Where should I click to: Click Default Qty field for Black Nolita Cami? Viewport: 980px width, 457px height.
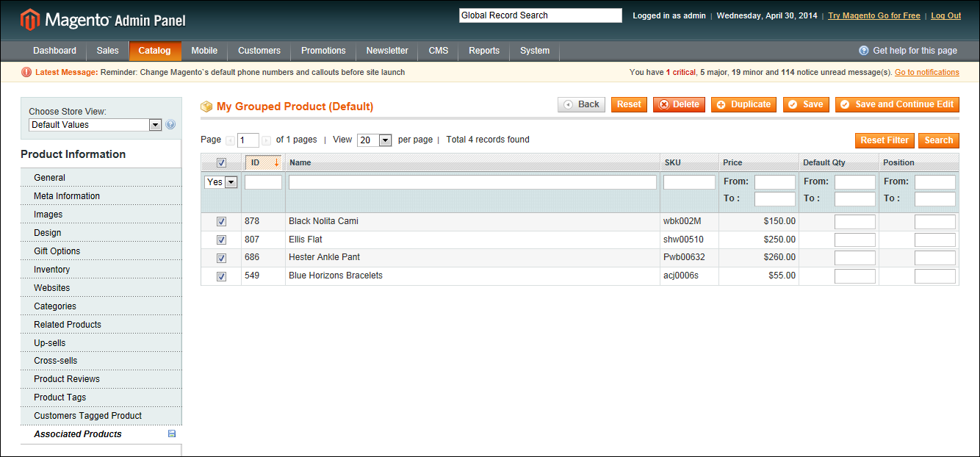855,222
